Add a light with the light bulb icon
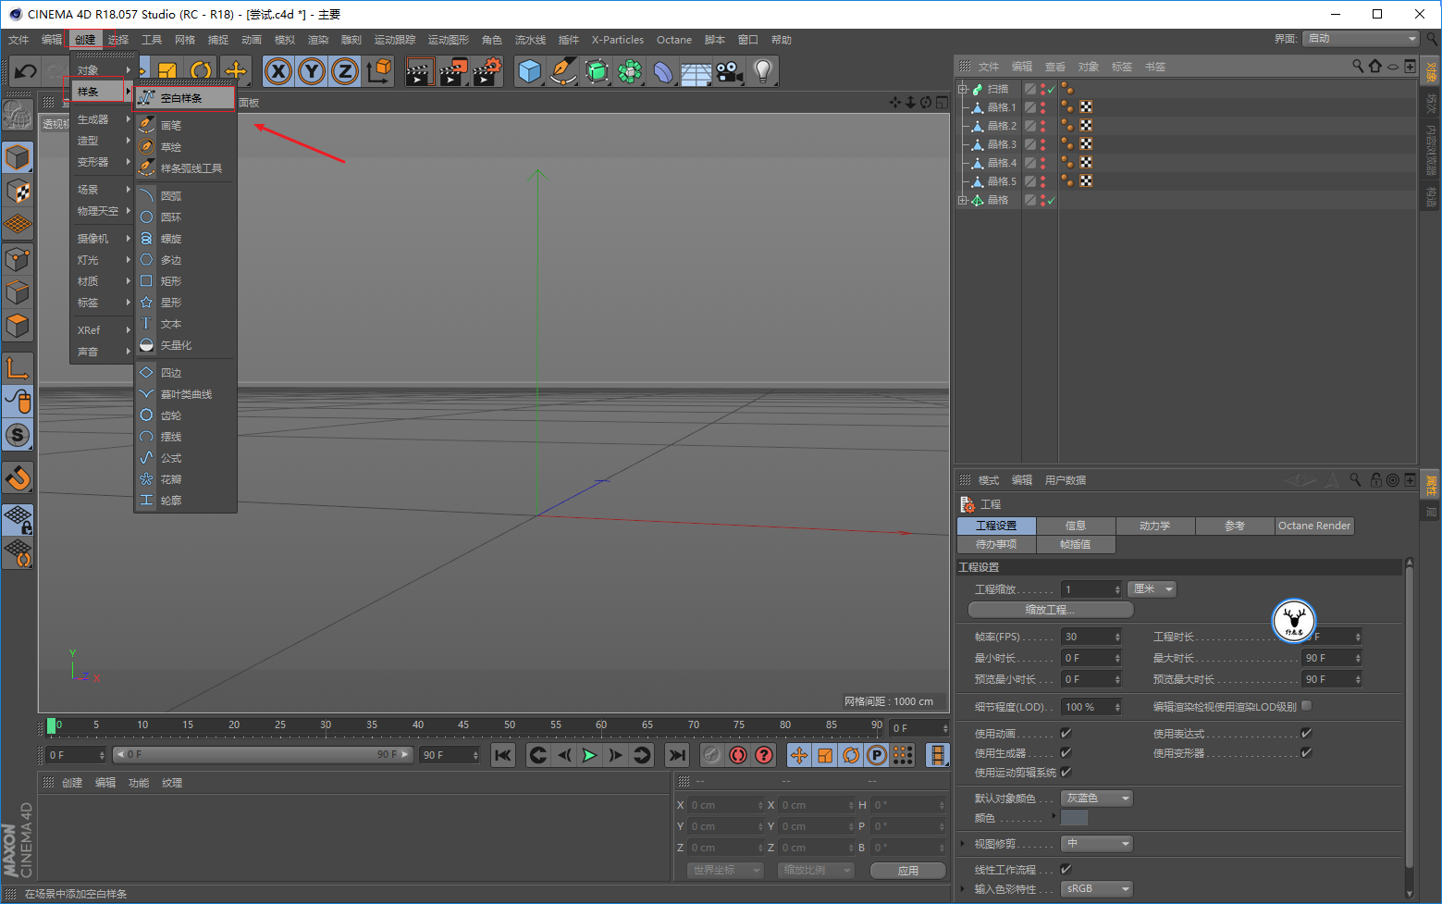1442x904 pixels. (762, 71)
